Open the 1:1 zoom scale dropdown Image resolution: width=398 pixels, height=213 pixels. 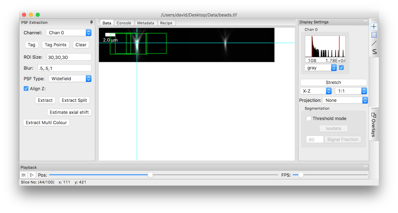tap(351, 91)
